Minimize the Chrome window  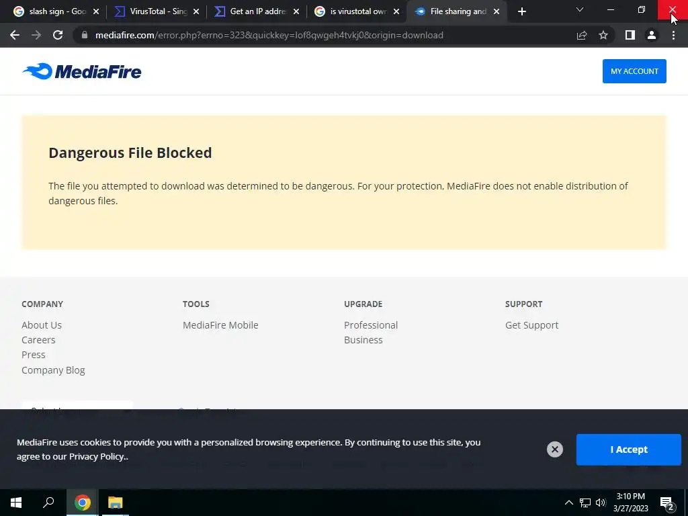coord(610,9)
